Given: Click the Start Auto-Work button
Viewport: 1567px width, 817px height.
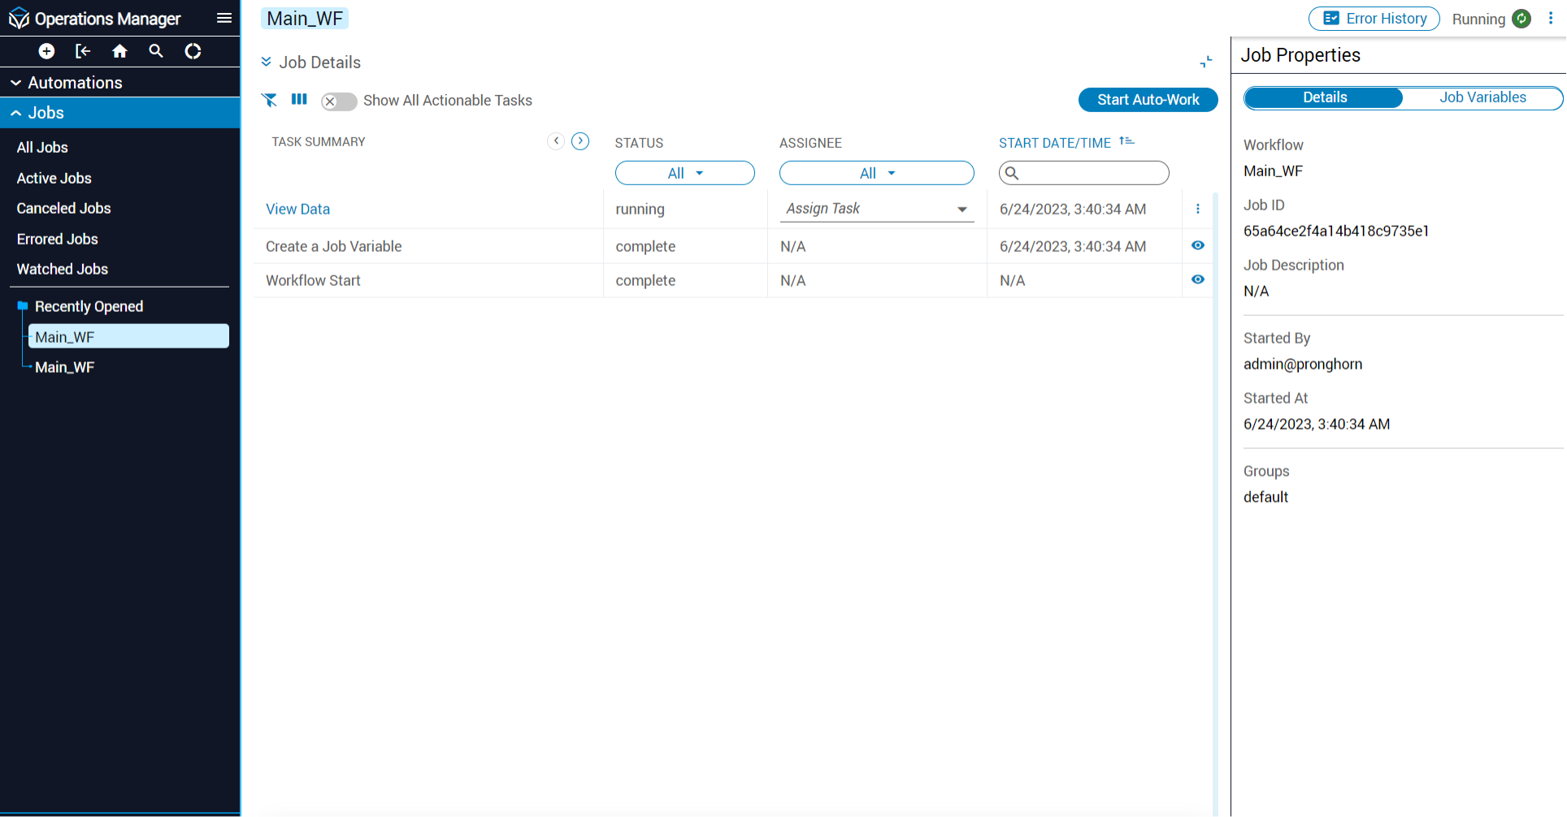Looking at the screenshot, I should (x=1147, y=100).
